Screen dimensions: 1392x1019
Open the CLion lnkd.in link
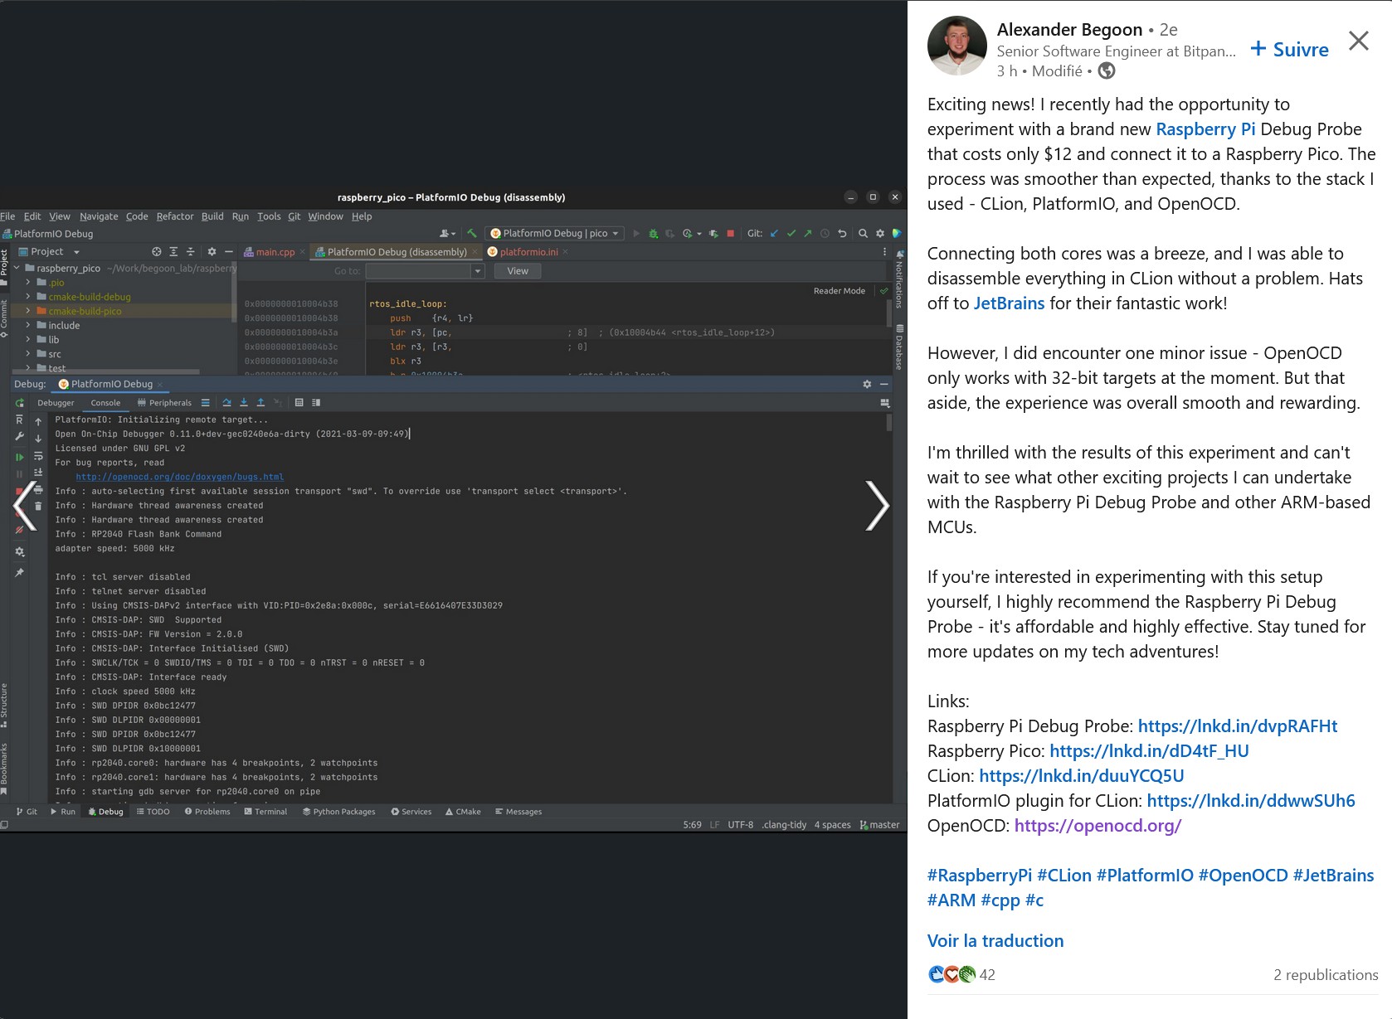pos(1081,776)
